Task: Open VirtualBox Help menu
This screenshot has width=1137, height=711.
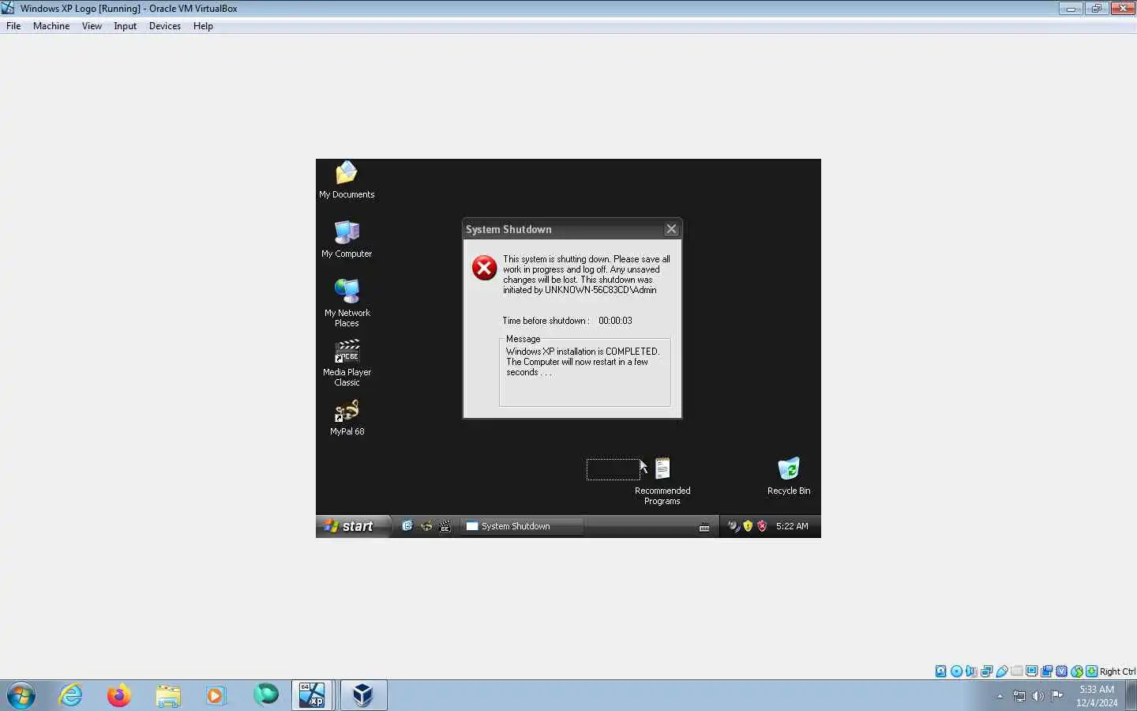Action: pos(203,26)
